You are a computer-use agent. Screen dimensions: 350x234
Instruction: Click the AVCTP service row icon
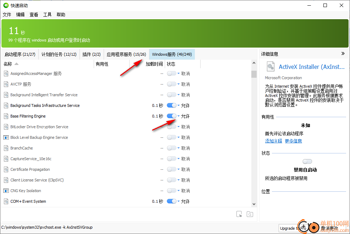pyautogui.click(x=6, y=84)
